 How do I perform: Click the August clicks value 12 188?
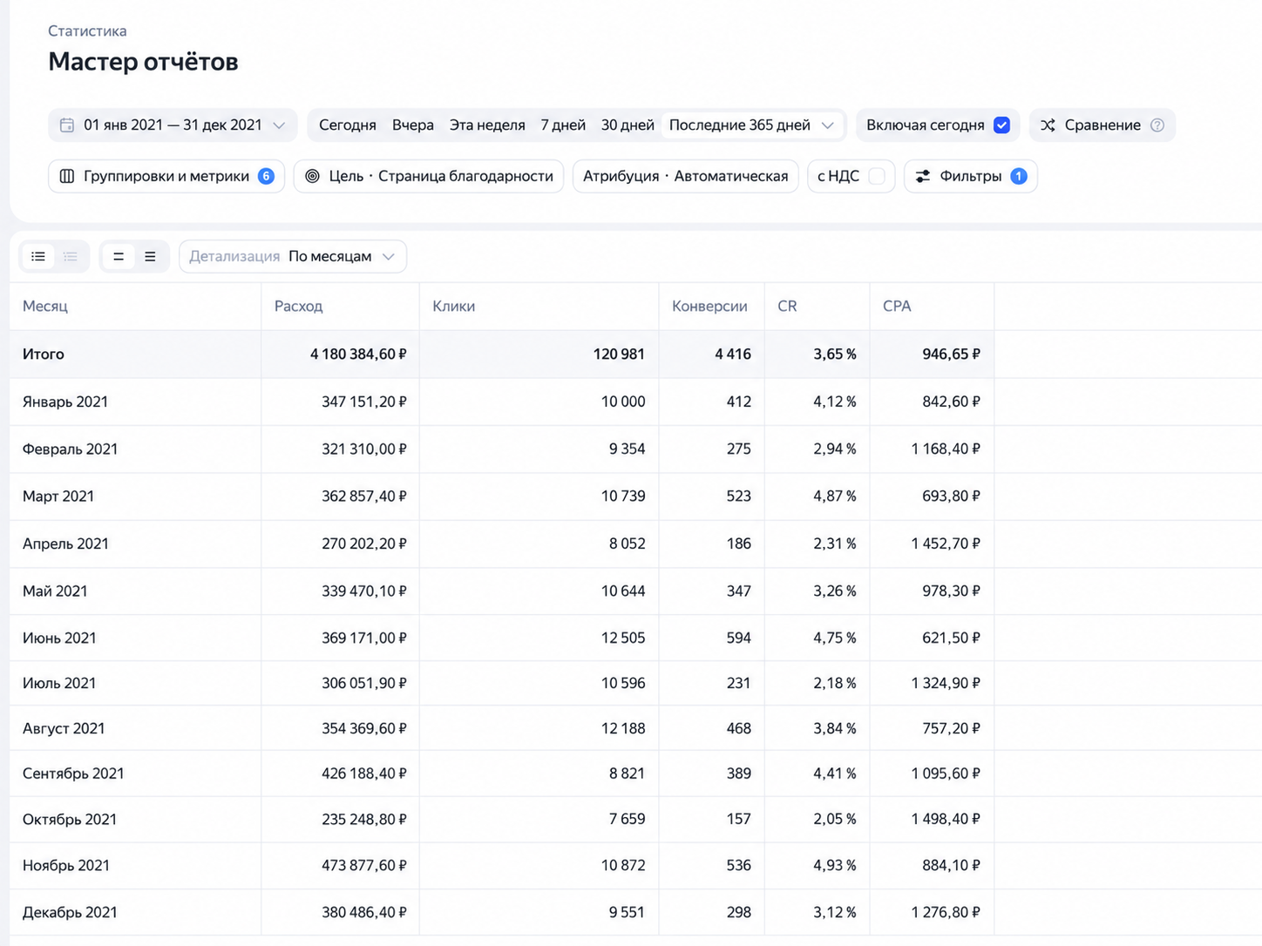tap(623, 728)
